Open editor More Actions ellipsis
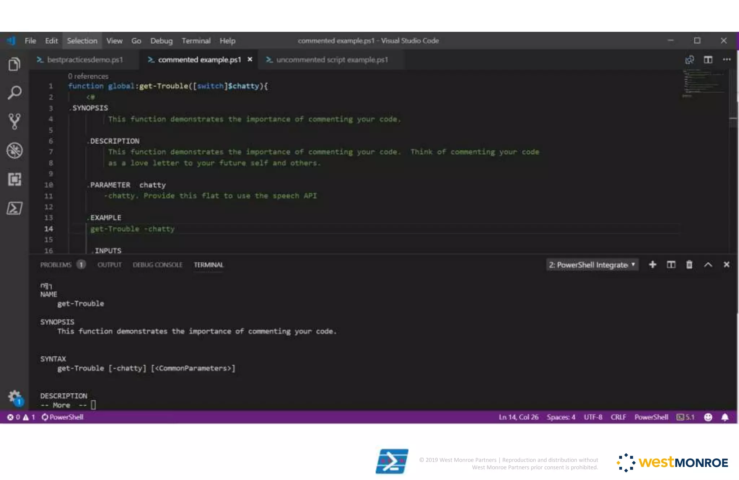739x480 pixels. tap(727, 60)
